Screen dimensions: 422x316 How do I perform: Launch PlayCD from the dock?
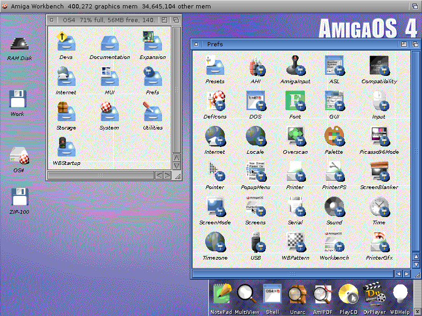pos(349,295)
